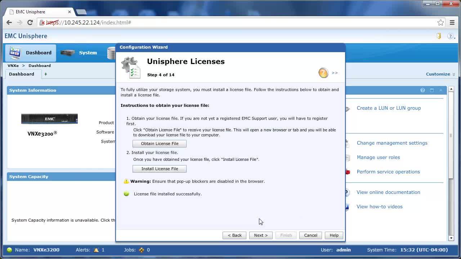Viewport: 461px width, 259px height.
Task: Add a new dashboard tab with plus
Action: (45, 74)
